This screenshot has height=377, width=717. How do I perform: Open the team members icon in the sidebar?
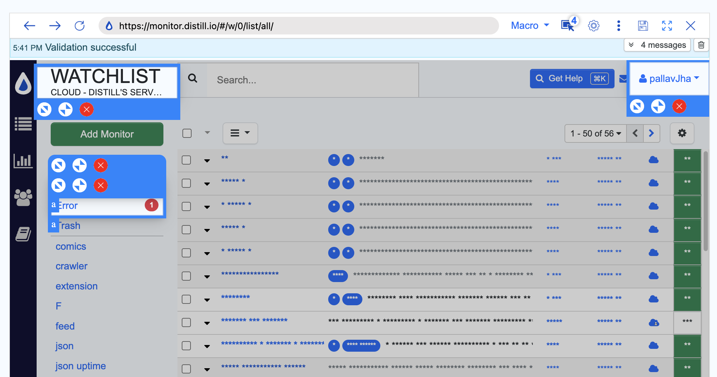pyautogui.click(x=23, y=197)
